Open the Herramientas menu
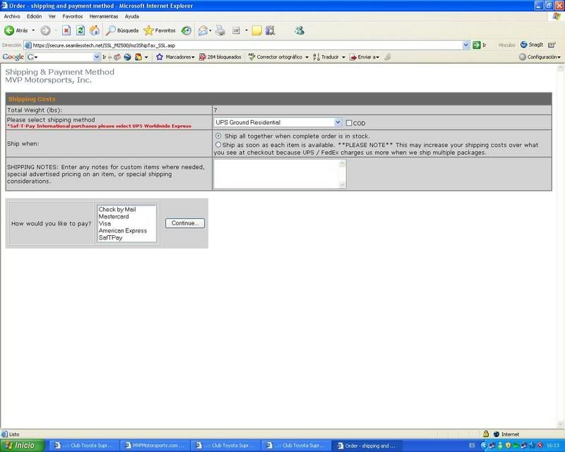 coord(104,16)
